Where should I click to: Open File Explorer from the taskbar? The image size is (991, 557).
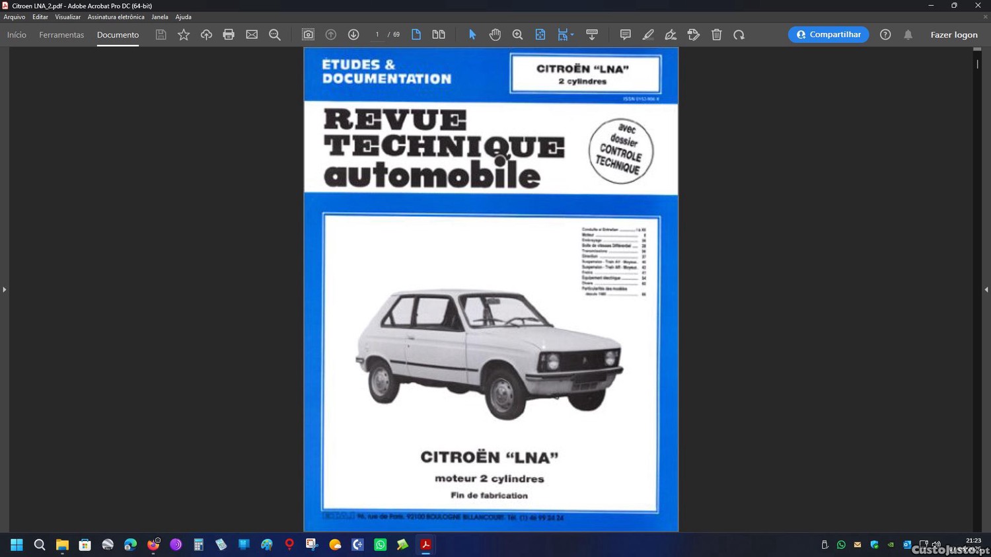coord(62,544)
